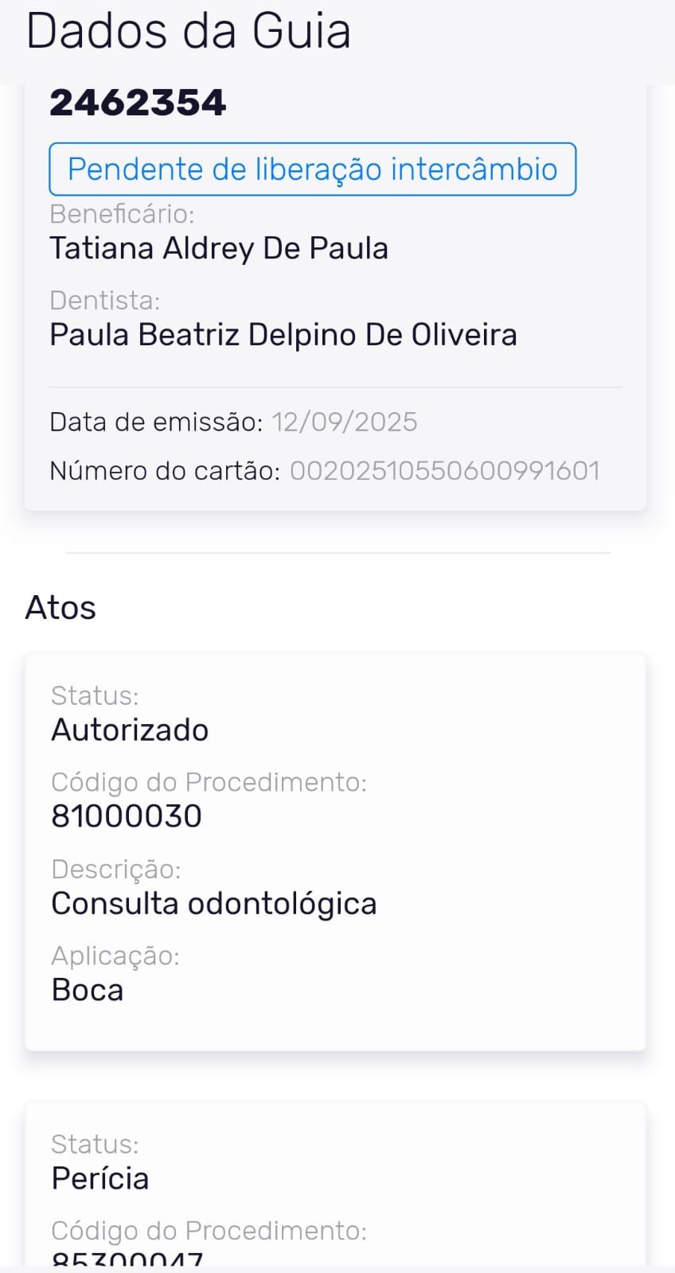Screen dimensions: 675x1273
Task: Click the issue date 12/09/2025
Action: tap(345, 422)
